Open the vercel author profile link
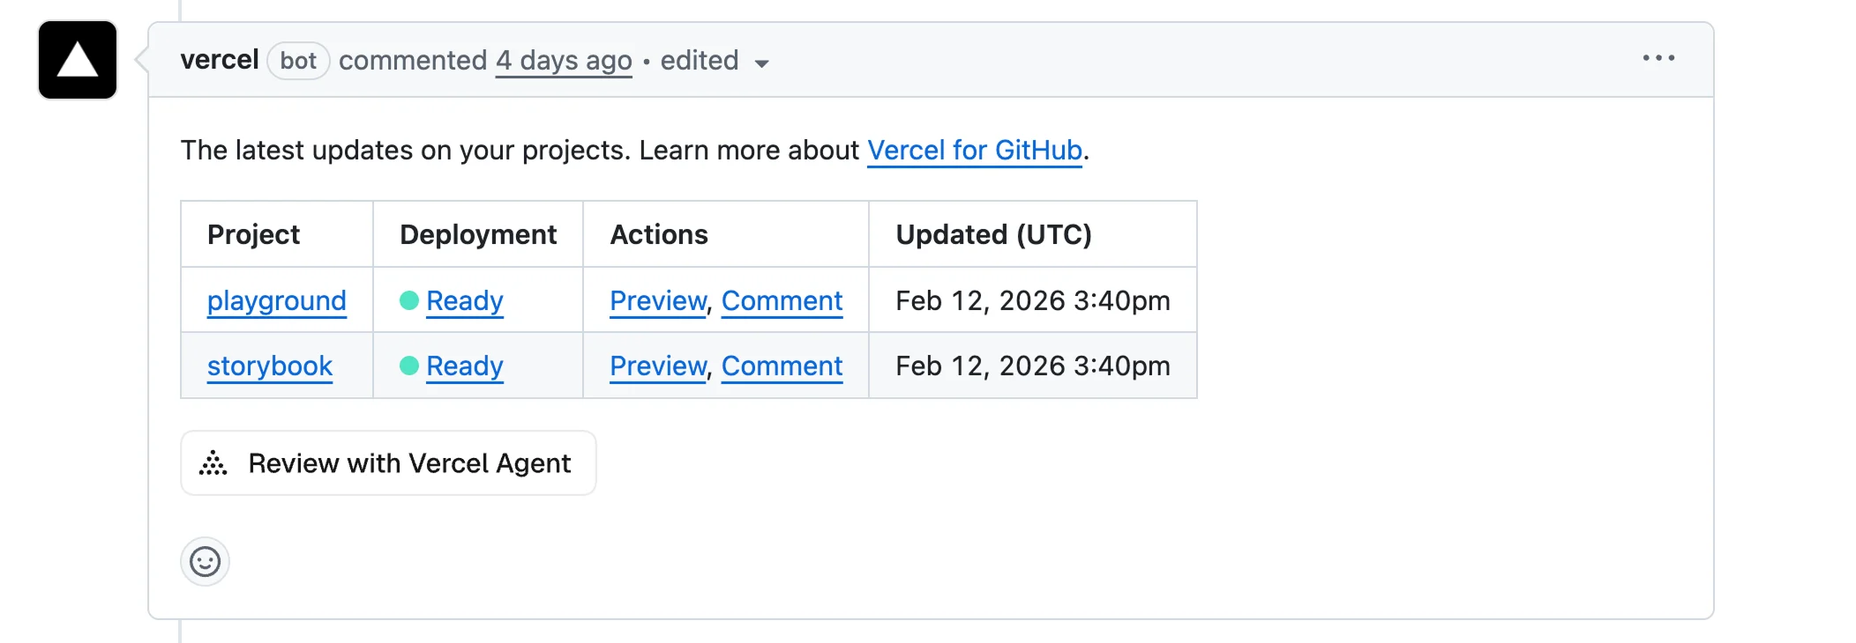1856x643 pixels. click(219, 60)
